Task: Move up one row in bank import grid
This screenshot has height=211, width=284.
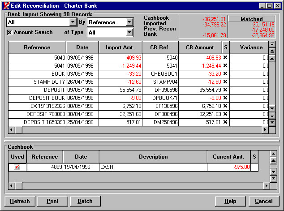Action: click(272, 58)
